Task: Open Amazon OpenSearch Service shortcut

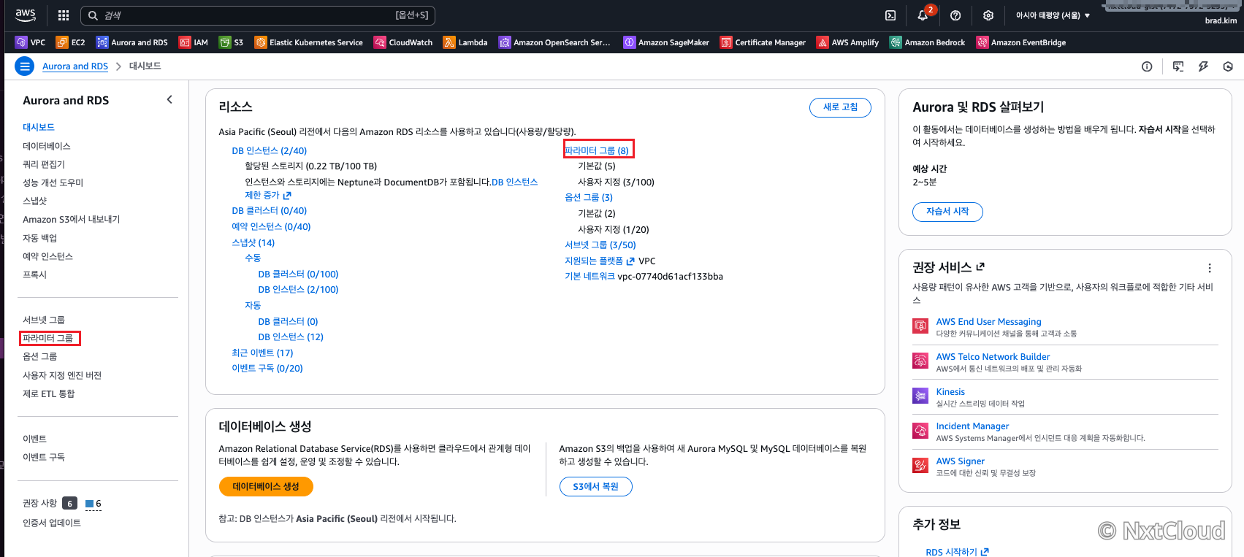Action: coord(554,42)
